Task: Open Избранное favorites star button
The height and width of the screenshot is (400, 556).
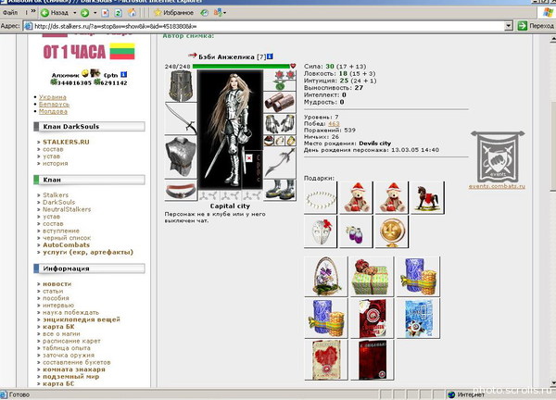Action: 173,13
